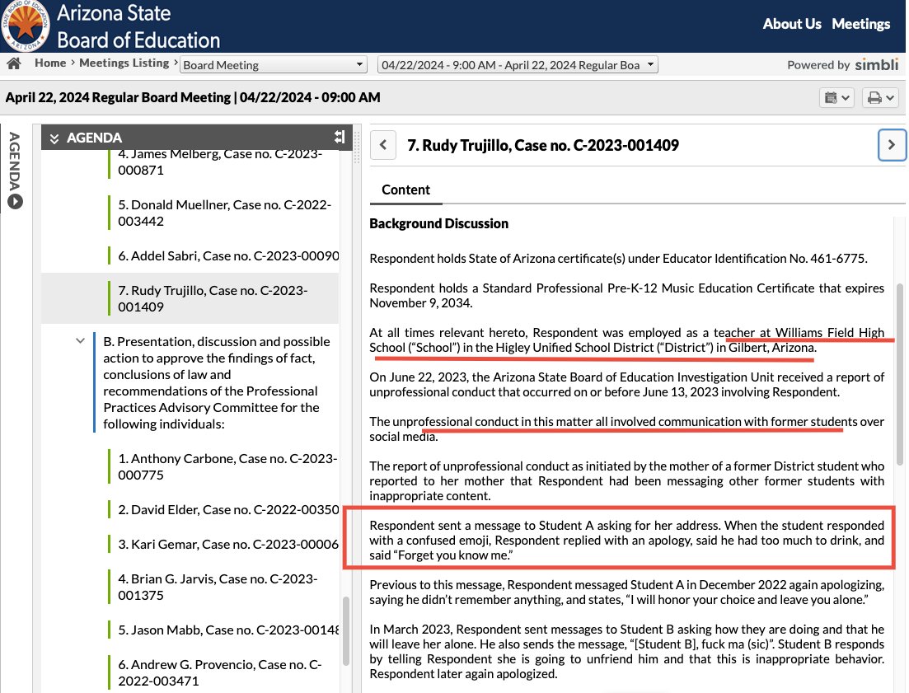909x693 pixels.
Task: Select agenda item 5. Donald Muellner
Action: coord(225,213)
